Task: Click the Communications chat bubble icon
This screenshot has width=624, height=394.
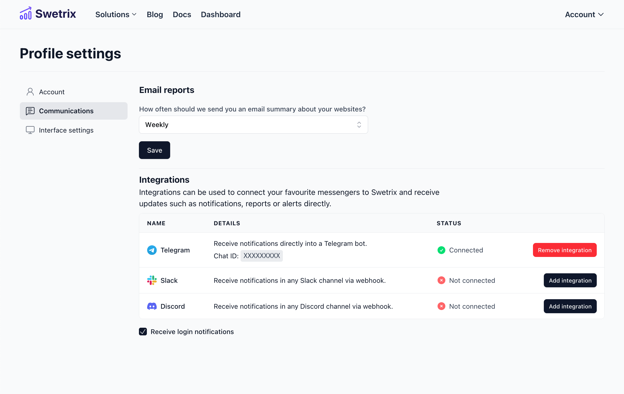Action: point(30,111)
